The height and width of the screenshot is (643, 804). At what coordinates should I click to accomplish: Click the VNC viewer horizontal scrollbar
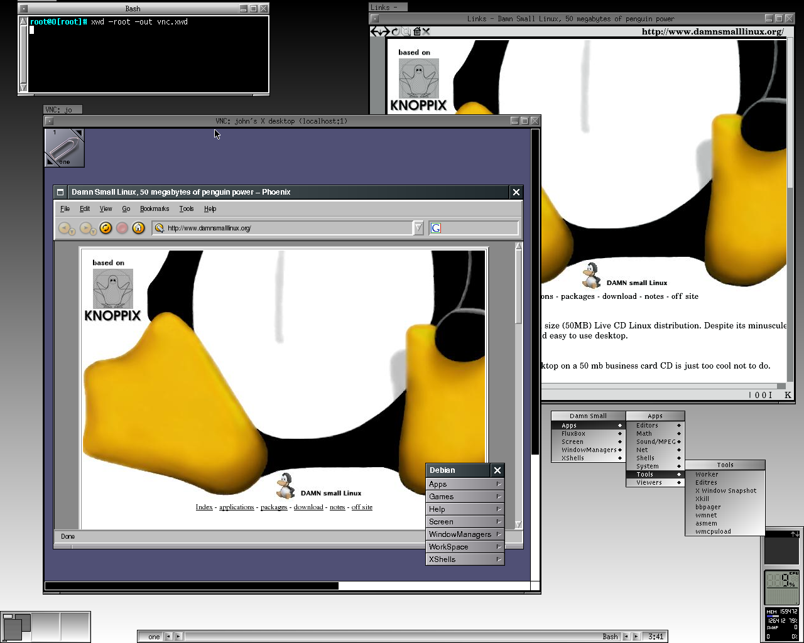tap(288, 586)
